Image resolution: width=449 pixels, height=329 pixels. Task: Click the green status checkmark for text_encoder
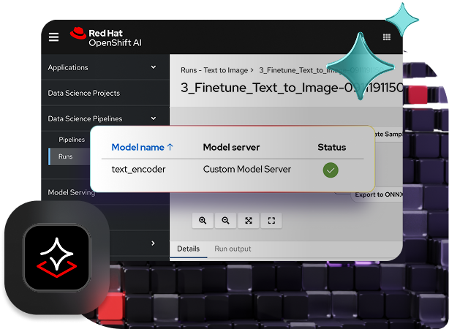click(331, 170)
